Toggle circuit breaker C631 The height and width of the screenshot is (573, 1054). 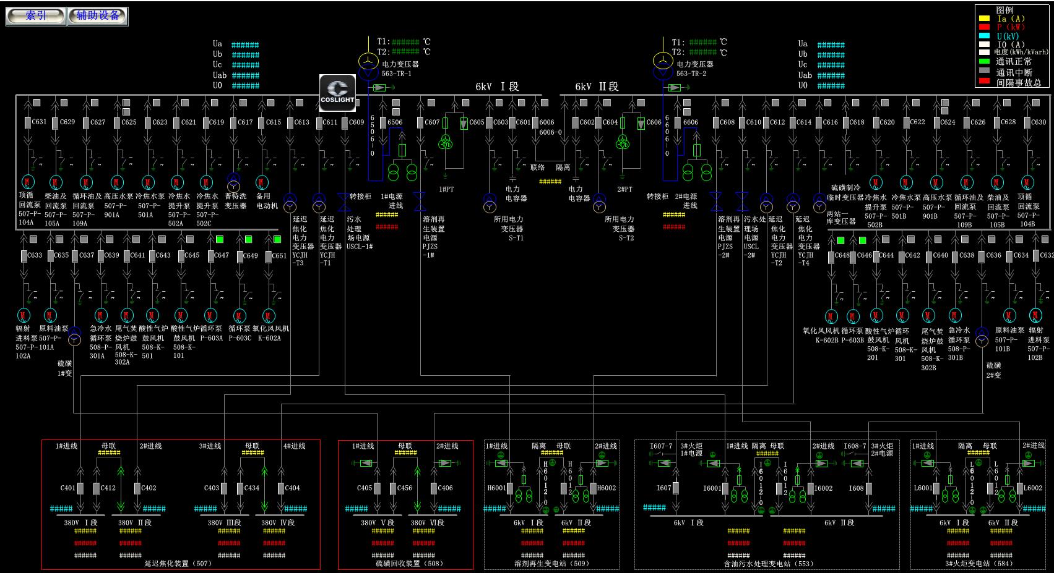point(28,122)
